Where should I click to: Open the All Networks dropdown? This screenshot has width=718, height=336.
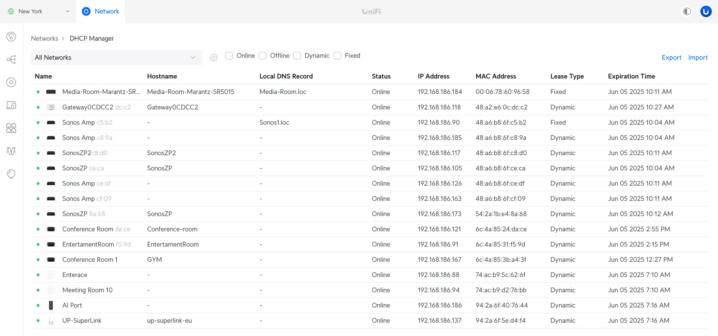coord(116,57)
